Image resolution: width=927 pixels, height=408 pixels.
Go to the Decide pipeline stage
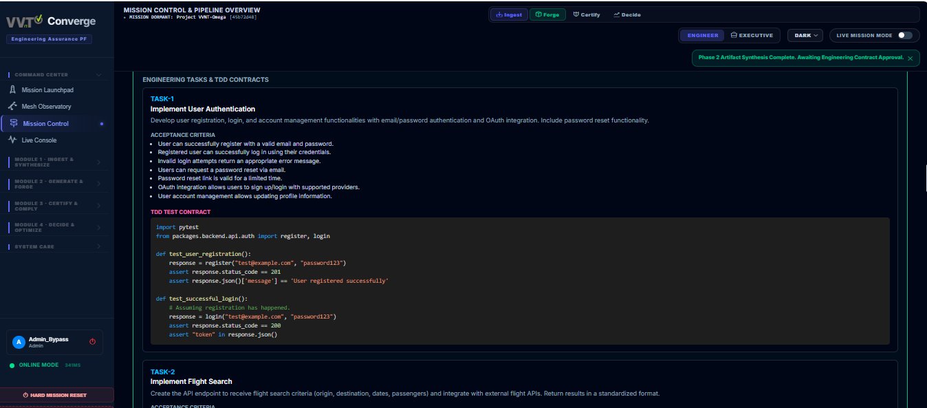627,14
